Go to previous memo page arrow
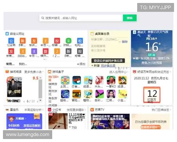Image resolution: width=177 pixels, height=142 pixels. (115, 68)
